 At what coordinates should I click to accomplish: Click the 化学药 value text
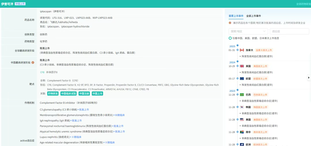[43, 41]
